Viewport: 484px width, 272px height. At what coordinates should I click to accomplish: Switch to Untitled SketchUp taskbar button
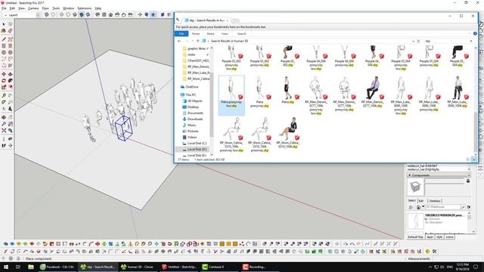click(179, 267)
